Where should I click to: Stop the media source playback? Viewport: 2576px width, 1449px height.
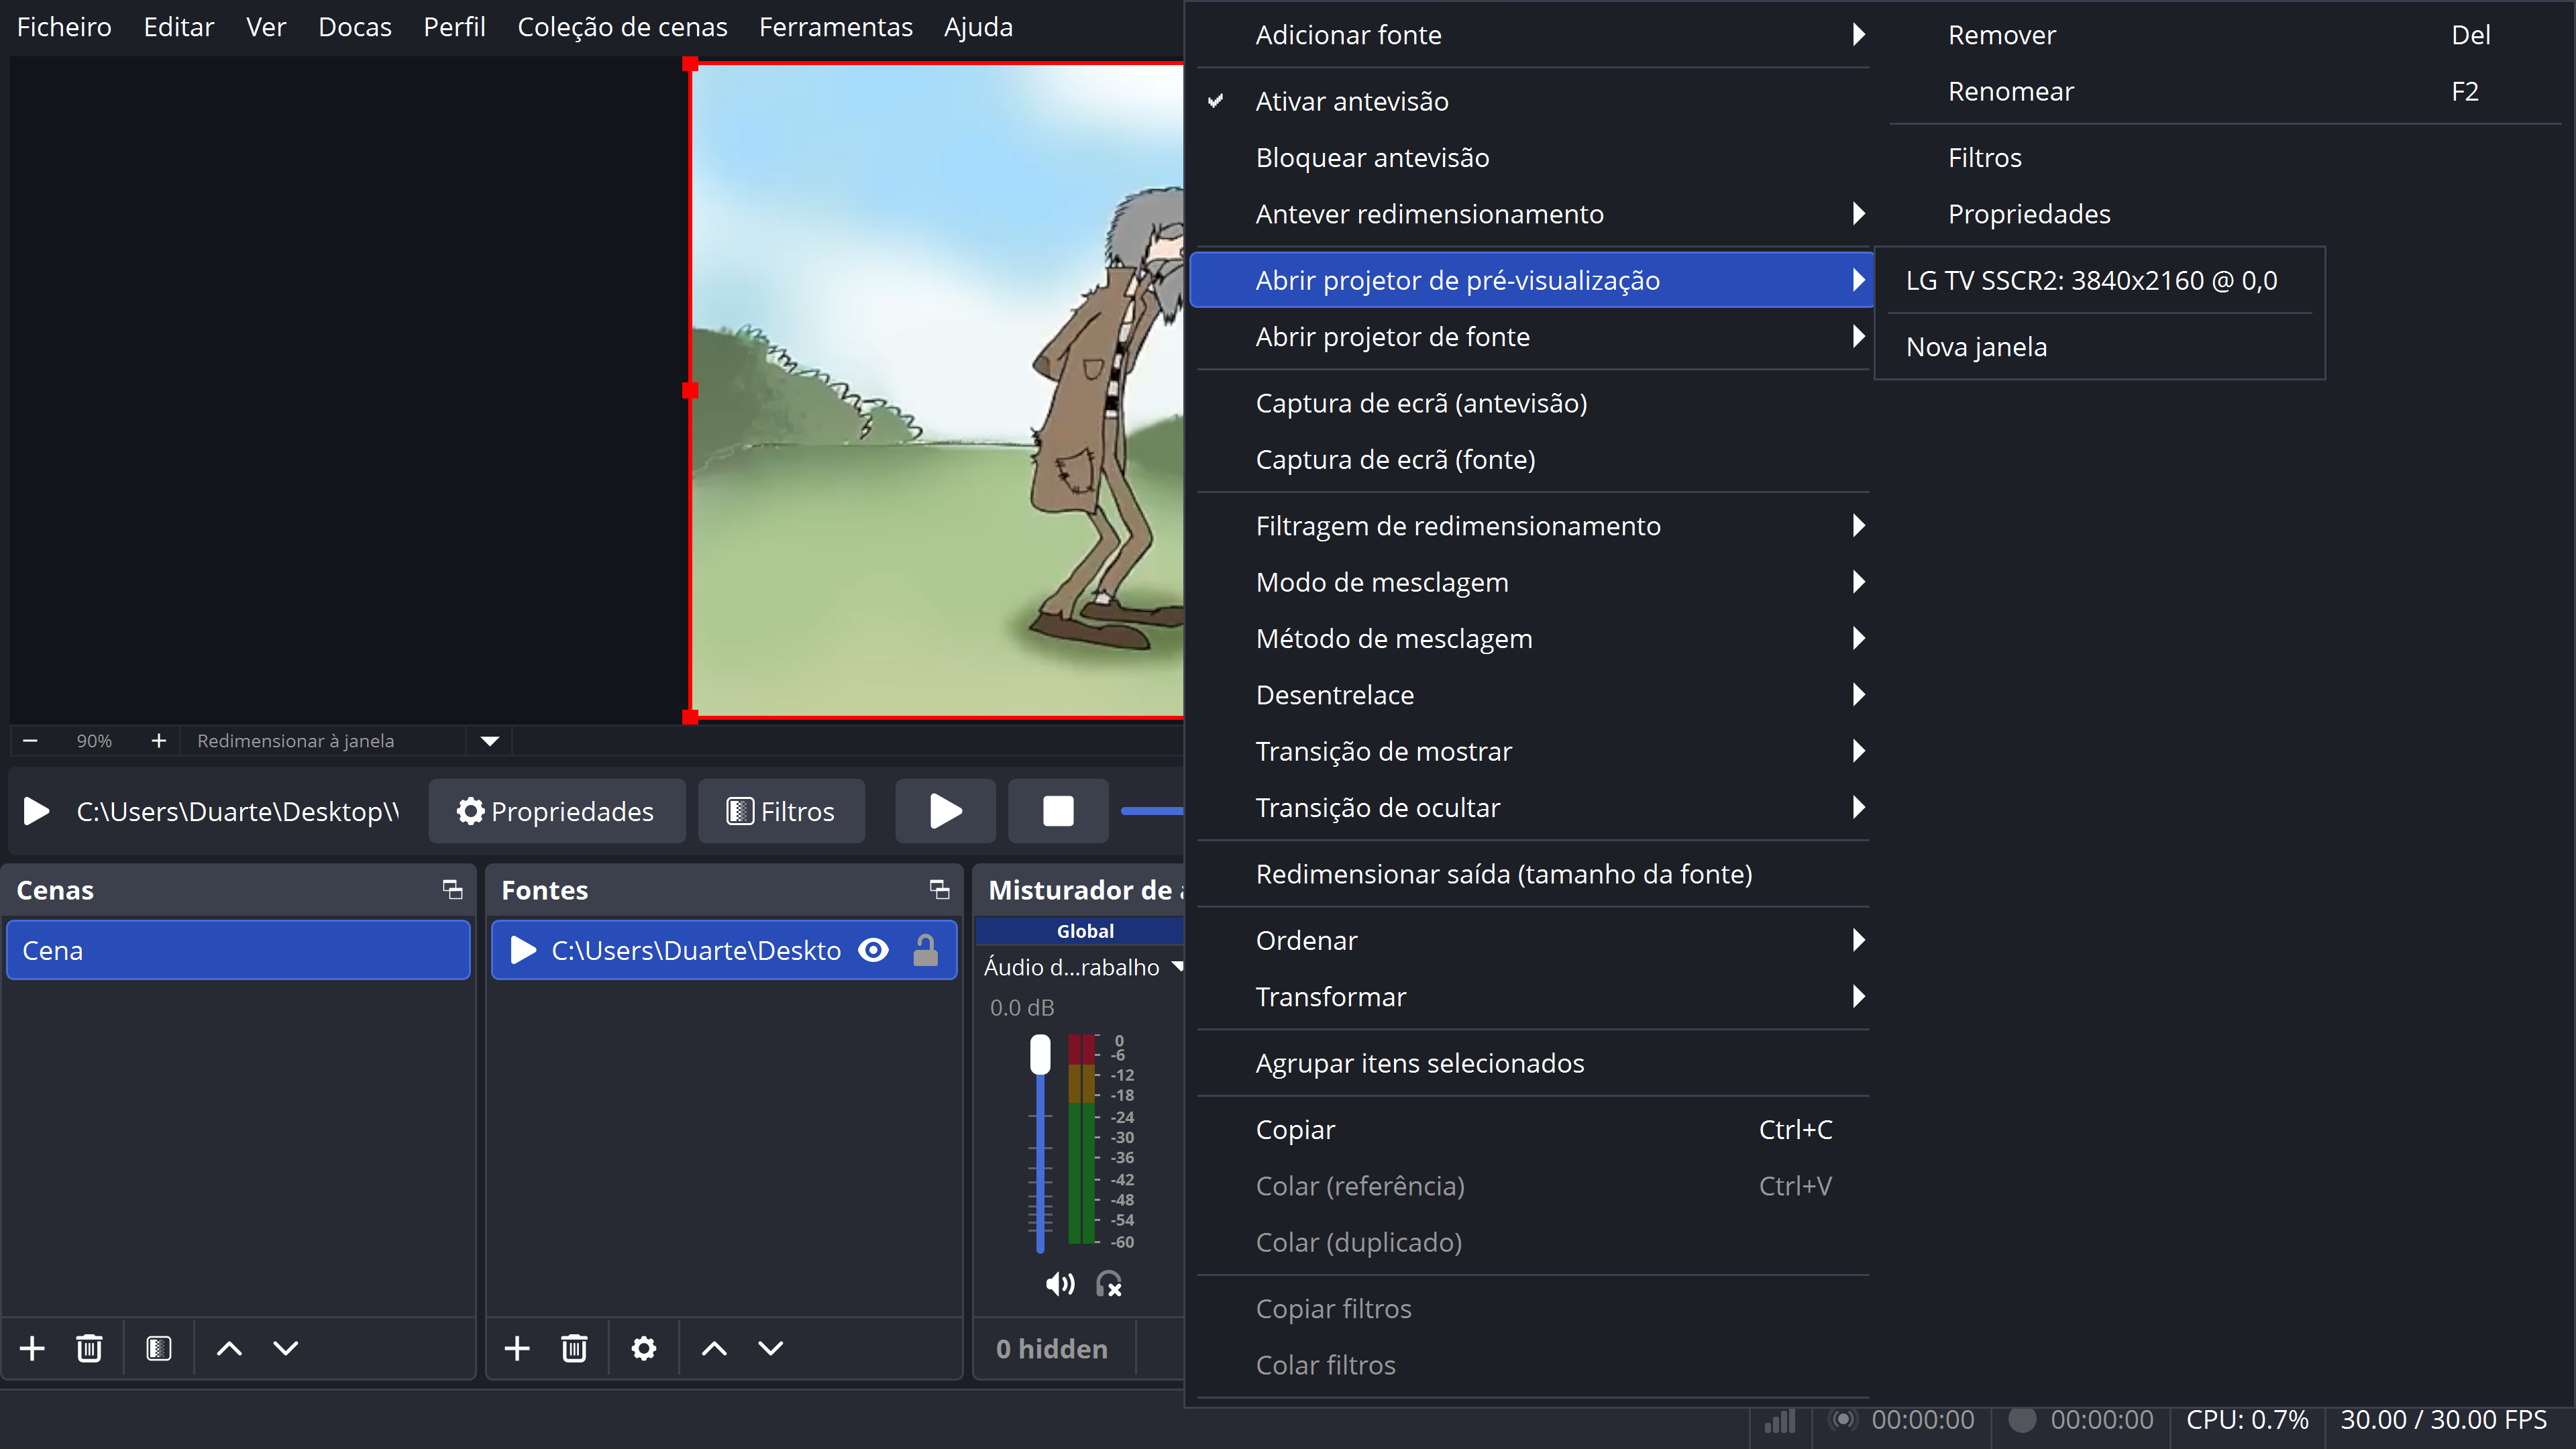click(x=1058, y=811)
